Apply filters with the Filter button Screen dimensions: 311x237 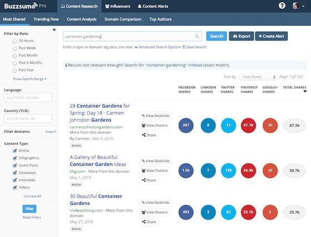[x=29, y=209]
